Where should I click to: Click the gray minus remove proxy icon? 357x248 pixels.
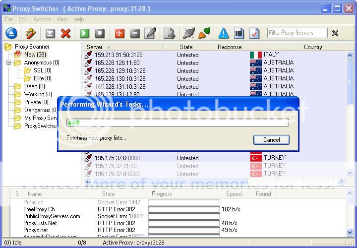coord(135,33)
